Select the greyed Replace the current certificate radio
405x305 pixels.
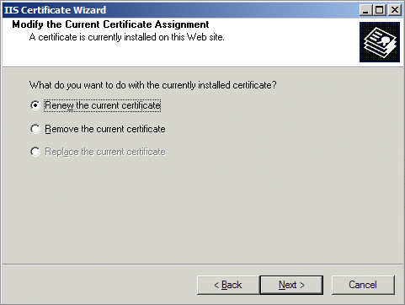35,152
